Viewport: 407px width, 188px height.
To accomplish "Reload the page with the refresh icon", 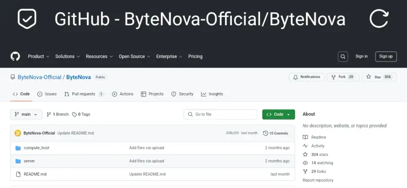I will [x=379, y=18].
